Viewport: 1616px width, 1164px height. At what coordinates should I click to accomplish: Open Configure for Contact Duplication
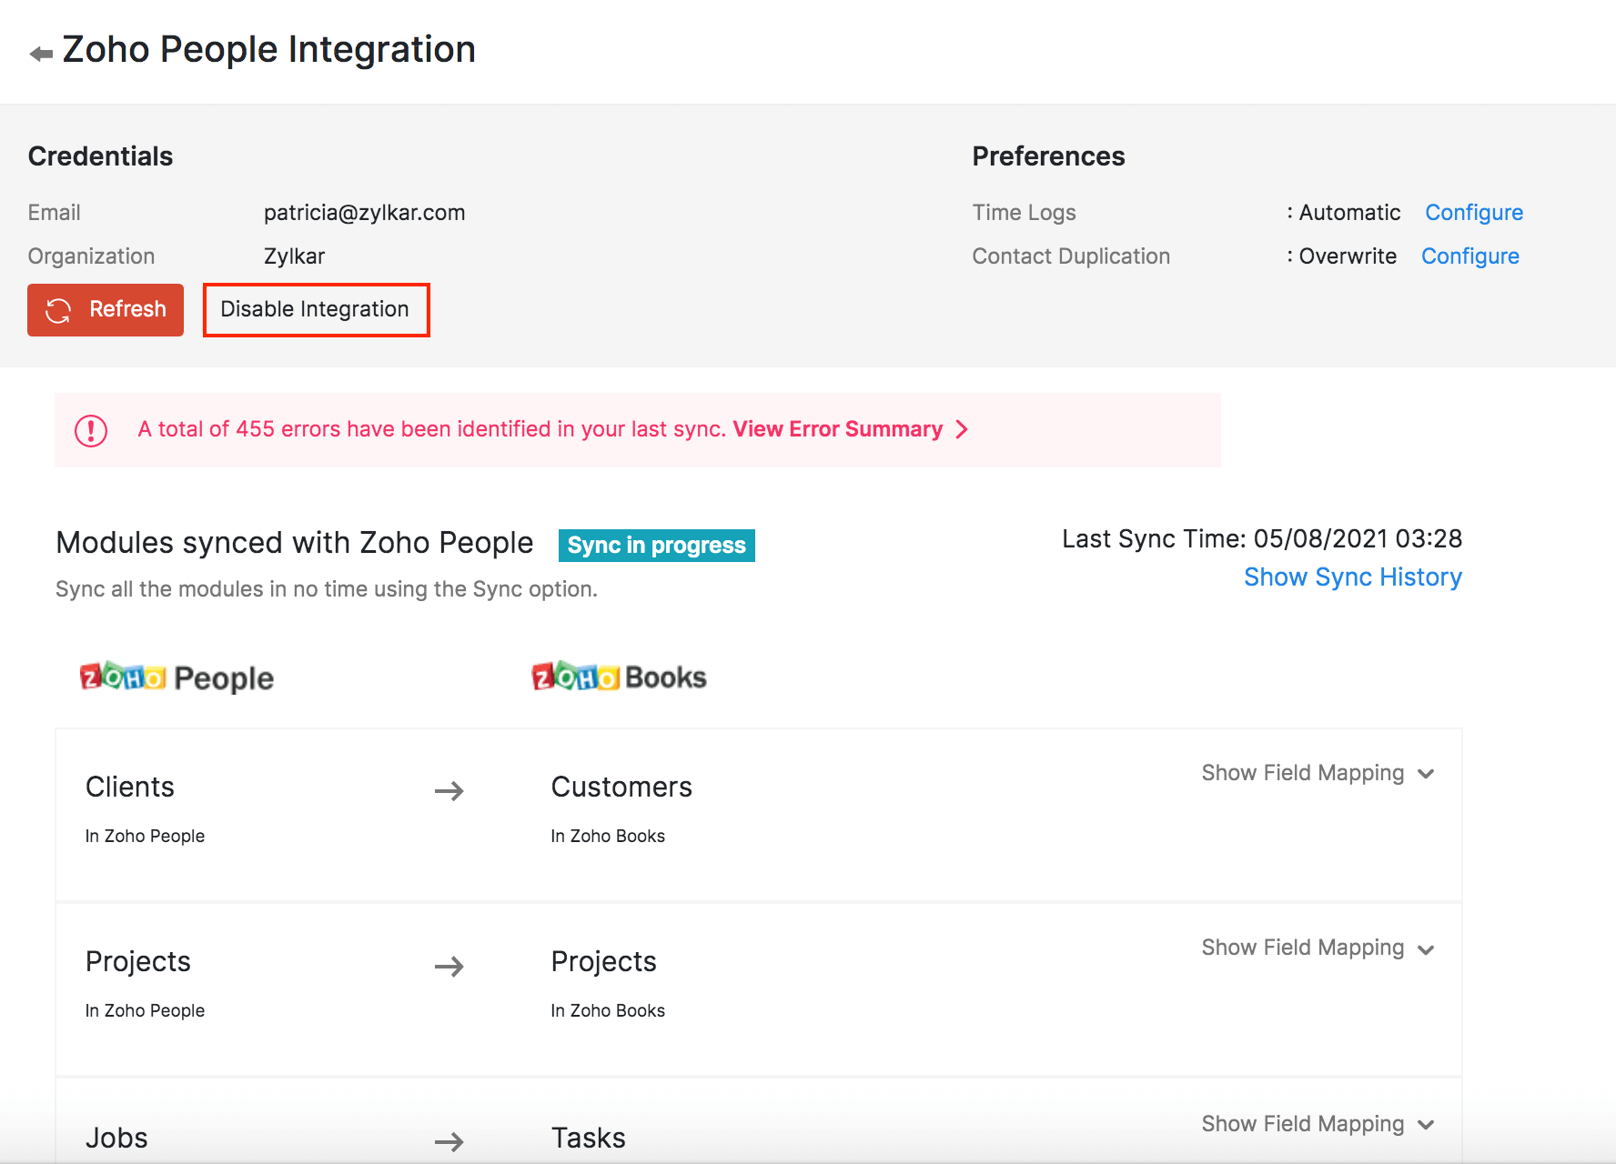pos(1470,256)
